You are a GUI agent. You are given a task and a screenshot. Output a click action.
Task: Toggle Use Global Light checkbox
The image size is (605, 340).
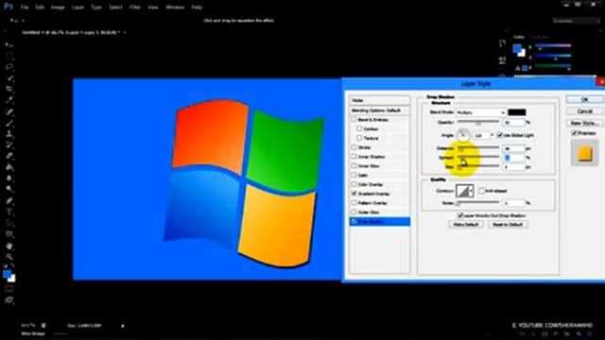coord(500,135)
